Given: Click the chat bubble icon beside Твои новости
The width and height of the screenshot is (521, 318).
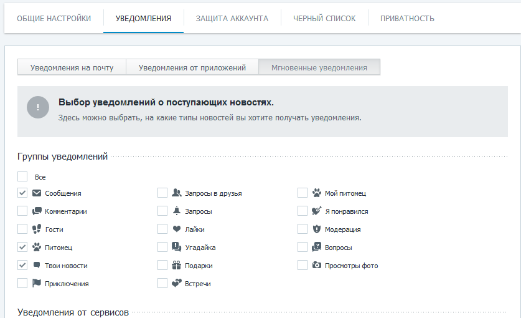Looking at the screenshot, I should (x=37, y=265).
